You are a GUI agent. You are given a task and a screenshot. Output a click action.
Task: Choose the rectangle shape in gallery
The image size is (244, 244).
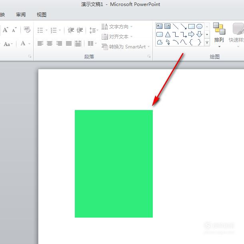click(x=192, y=26)
